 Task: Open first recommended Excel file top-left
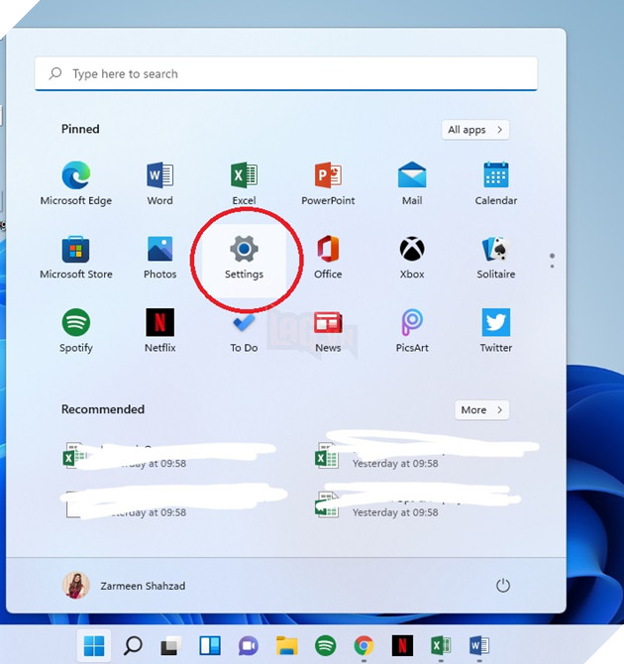168,456
